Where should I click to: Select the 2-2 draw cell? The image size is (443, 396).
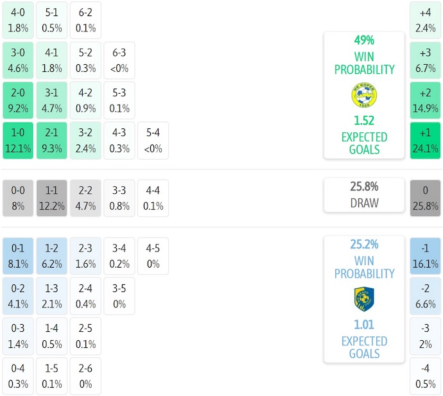[85, 197]
